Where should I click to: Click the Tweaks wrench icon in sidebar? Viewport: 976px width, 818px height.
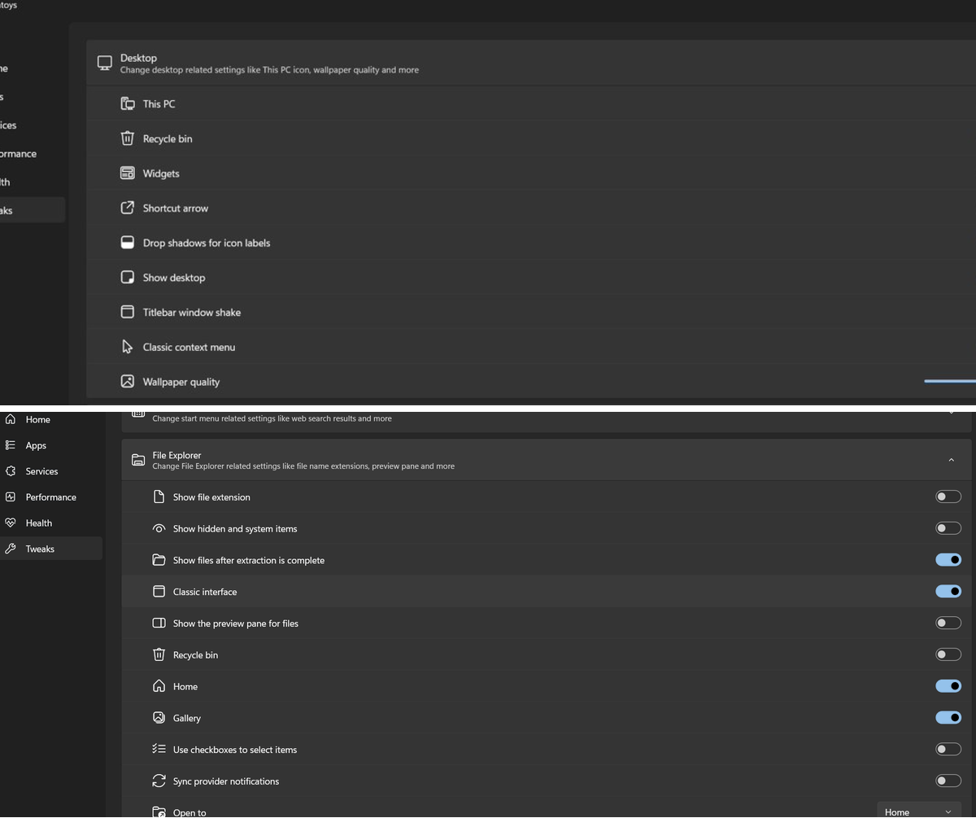tap(11, 549)
